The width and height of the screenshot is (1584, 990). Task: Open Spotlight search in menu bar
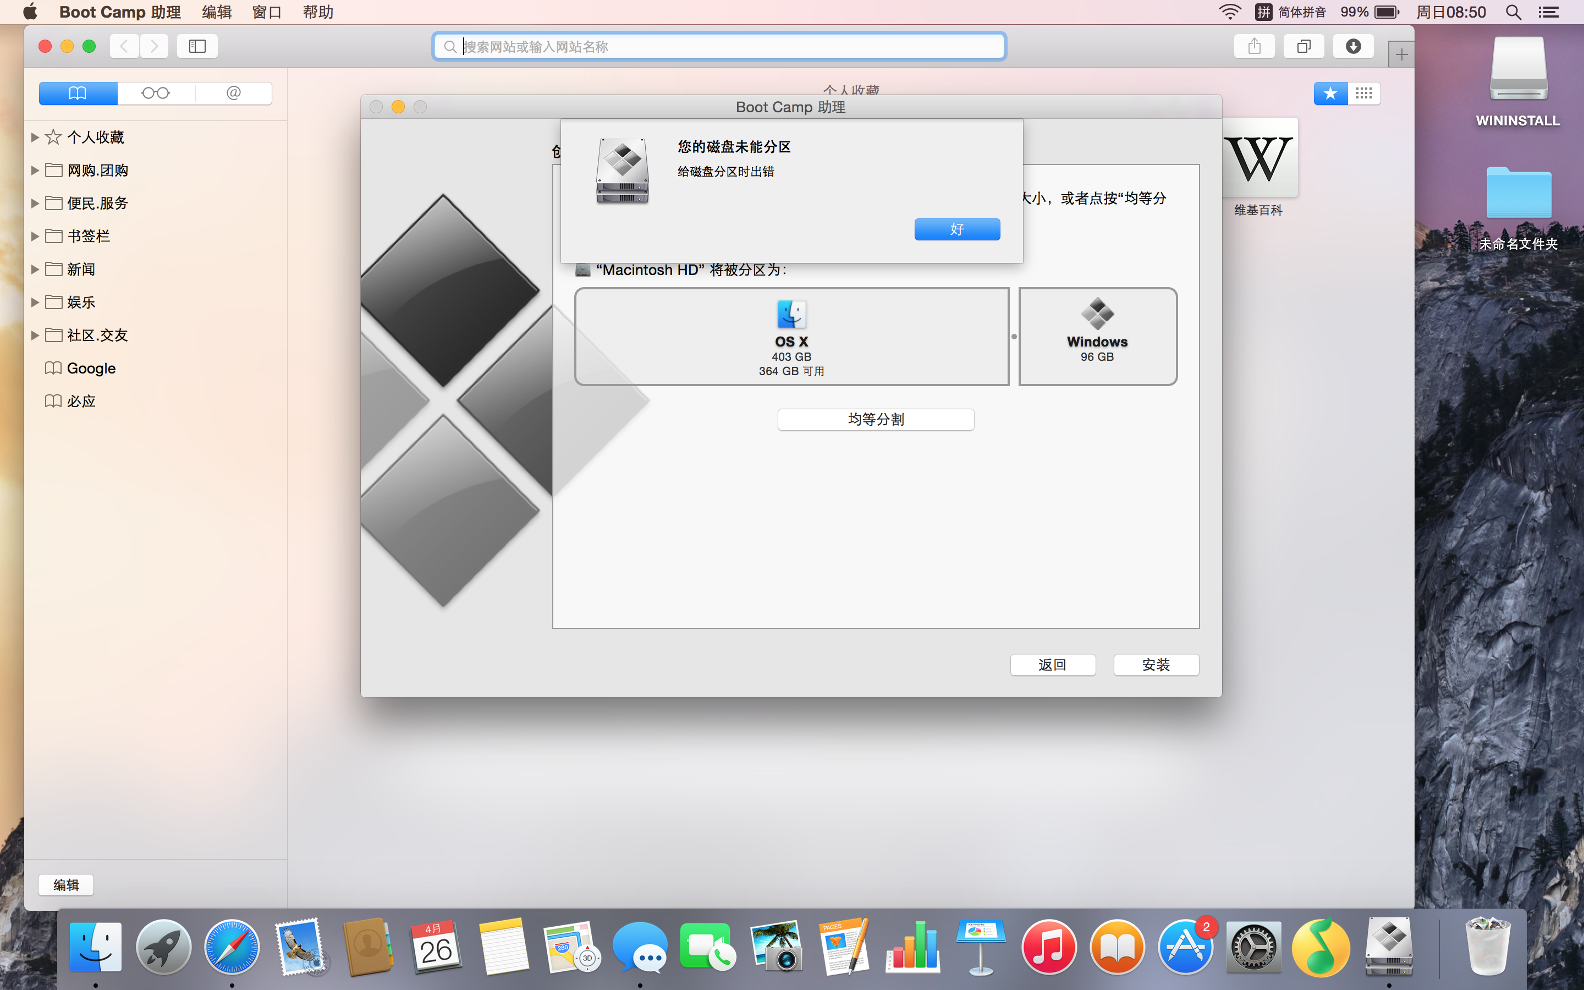[x=1513, y=12]
